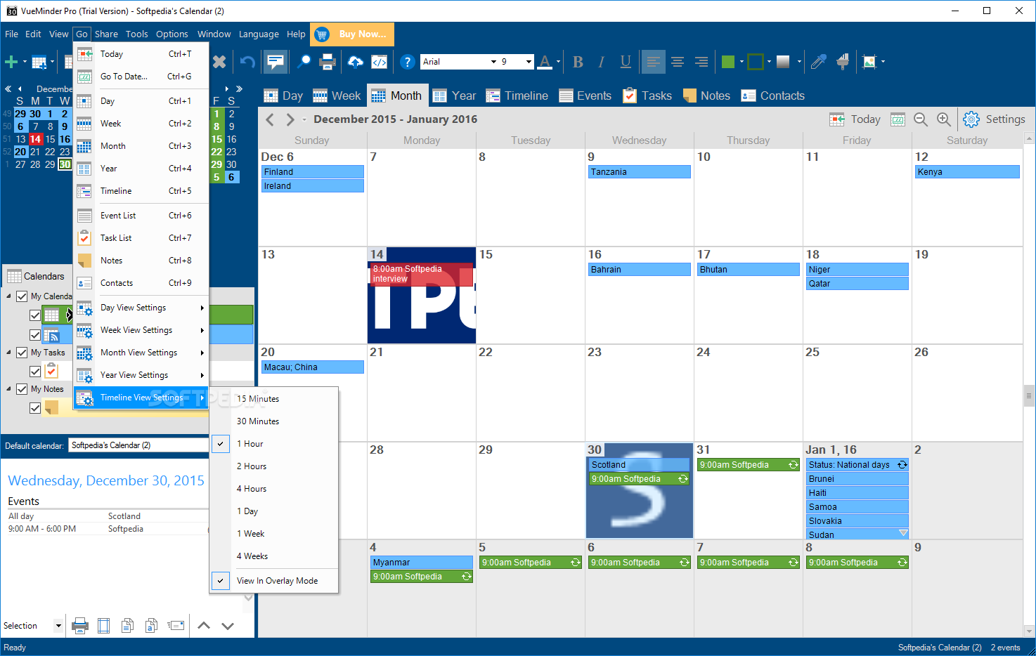Click the up arrow in details pane

tap(204, 625)
